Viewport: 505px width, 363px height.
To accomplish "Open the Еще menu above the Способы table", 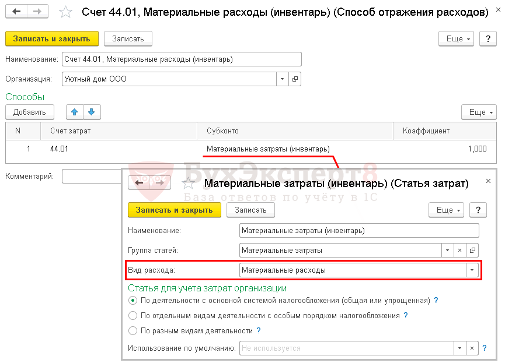I will (478, 112).
